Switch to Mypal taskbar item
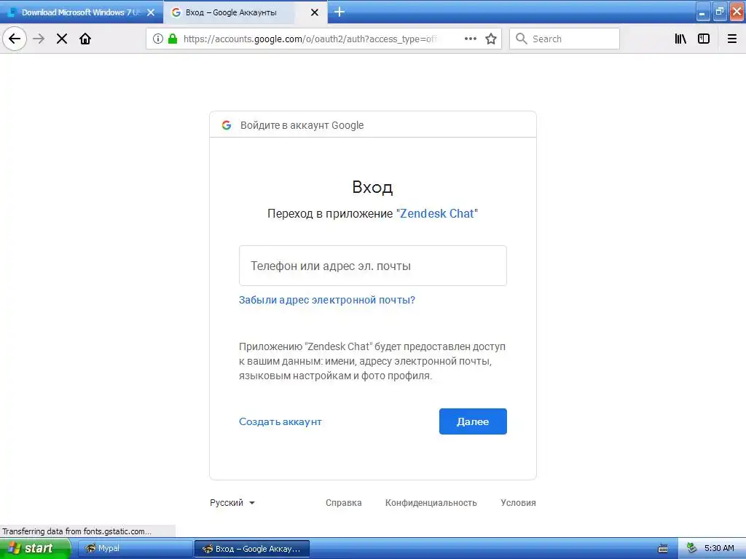Image resolution: width=746 pixels, height=559 pixels. click(134, 549)
